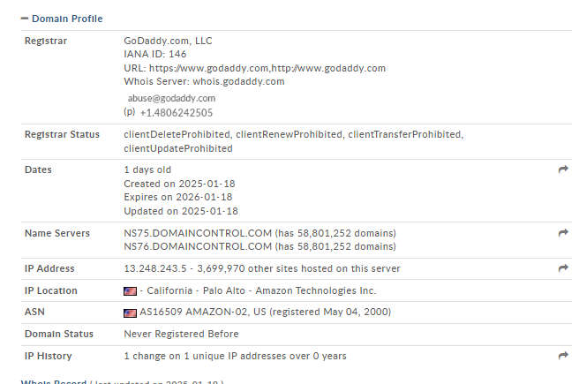Screen dimensions: 579x384
Task: Click the (p) phone icon under Registrar
Action: (129, 112)
